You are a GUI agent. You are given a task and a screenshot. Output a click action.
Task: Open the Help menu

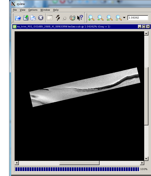56,10
